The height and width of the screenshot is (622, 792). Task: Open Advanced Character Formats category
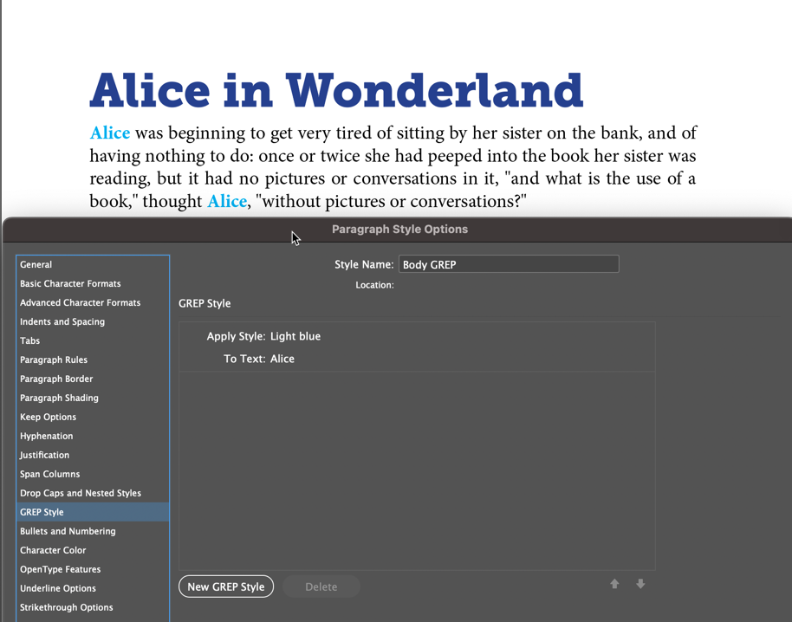[x=93, y=303]
